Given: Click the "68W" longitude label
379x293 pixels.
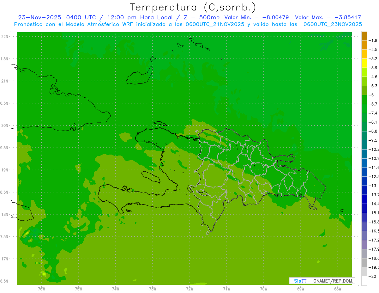Looking at the screenshot, I should pos(337,289).
